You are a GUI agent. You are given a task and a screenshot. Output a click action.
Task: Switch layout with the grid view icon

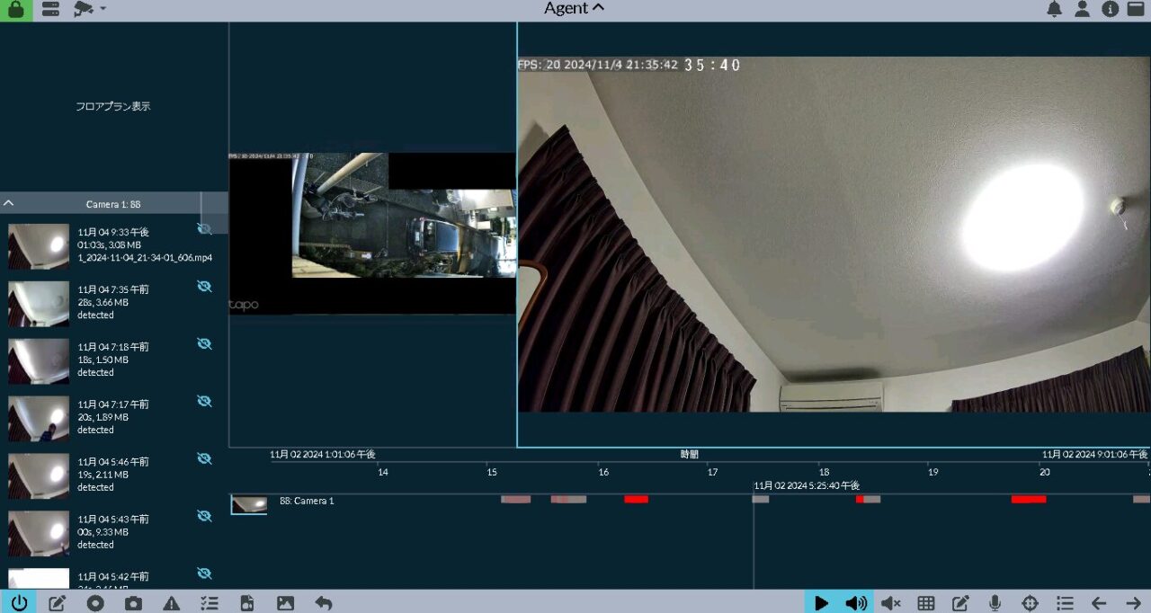click(926, 603)
